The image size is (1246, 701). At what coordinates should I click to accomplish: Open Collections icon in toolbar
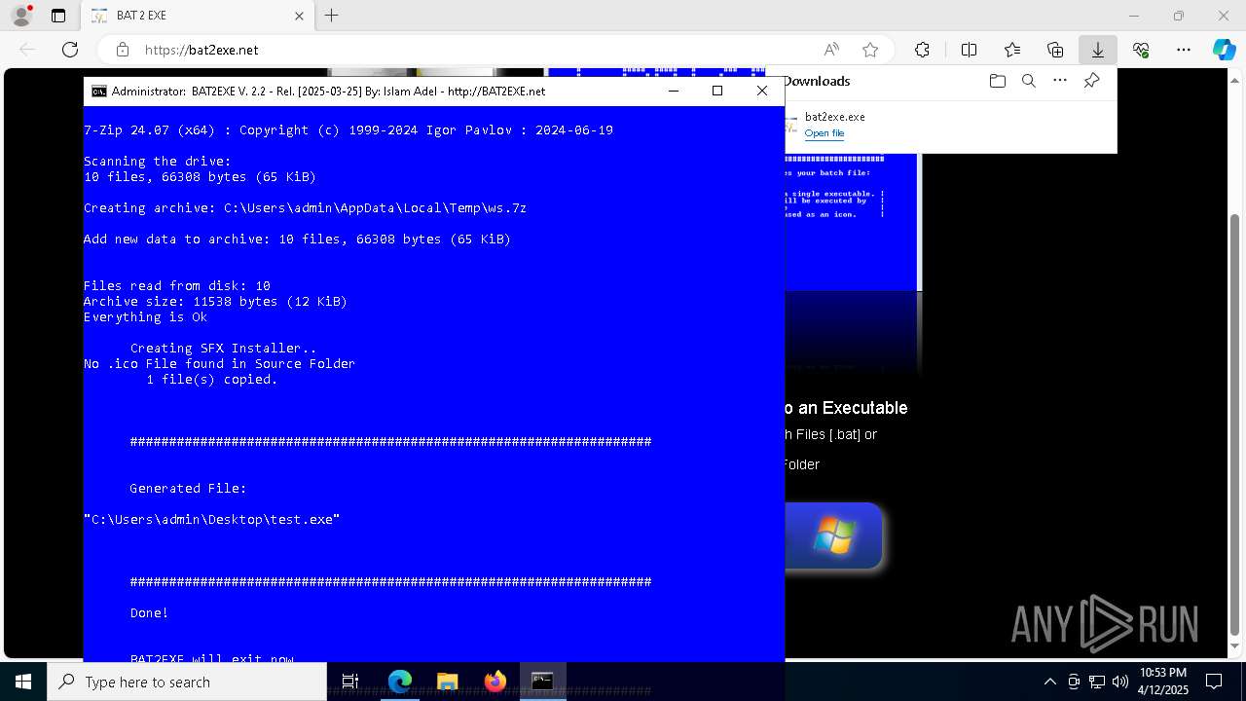pos(1055,50)
